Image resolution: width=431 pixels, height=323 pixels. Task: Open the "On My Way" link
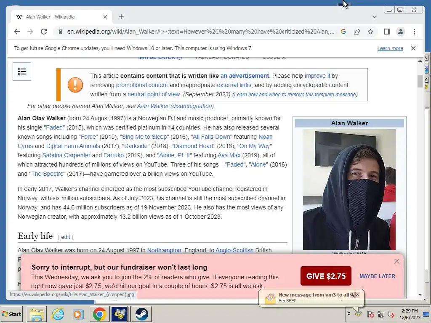pyautogui.click(x=255, y=146)
